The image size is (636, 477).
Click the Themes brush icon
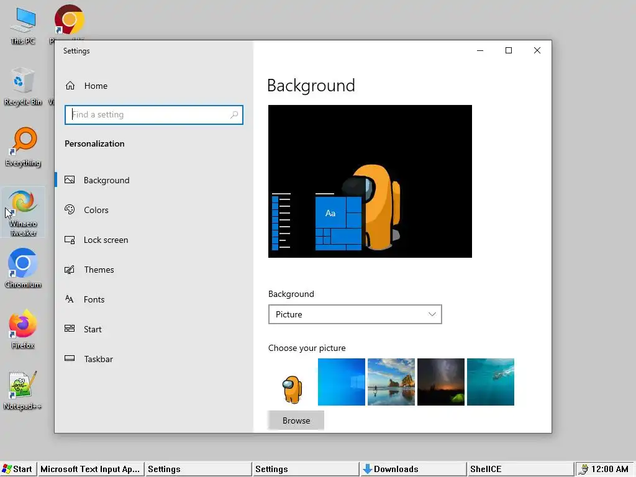click(x=70, y=270)
